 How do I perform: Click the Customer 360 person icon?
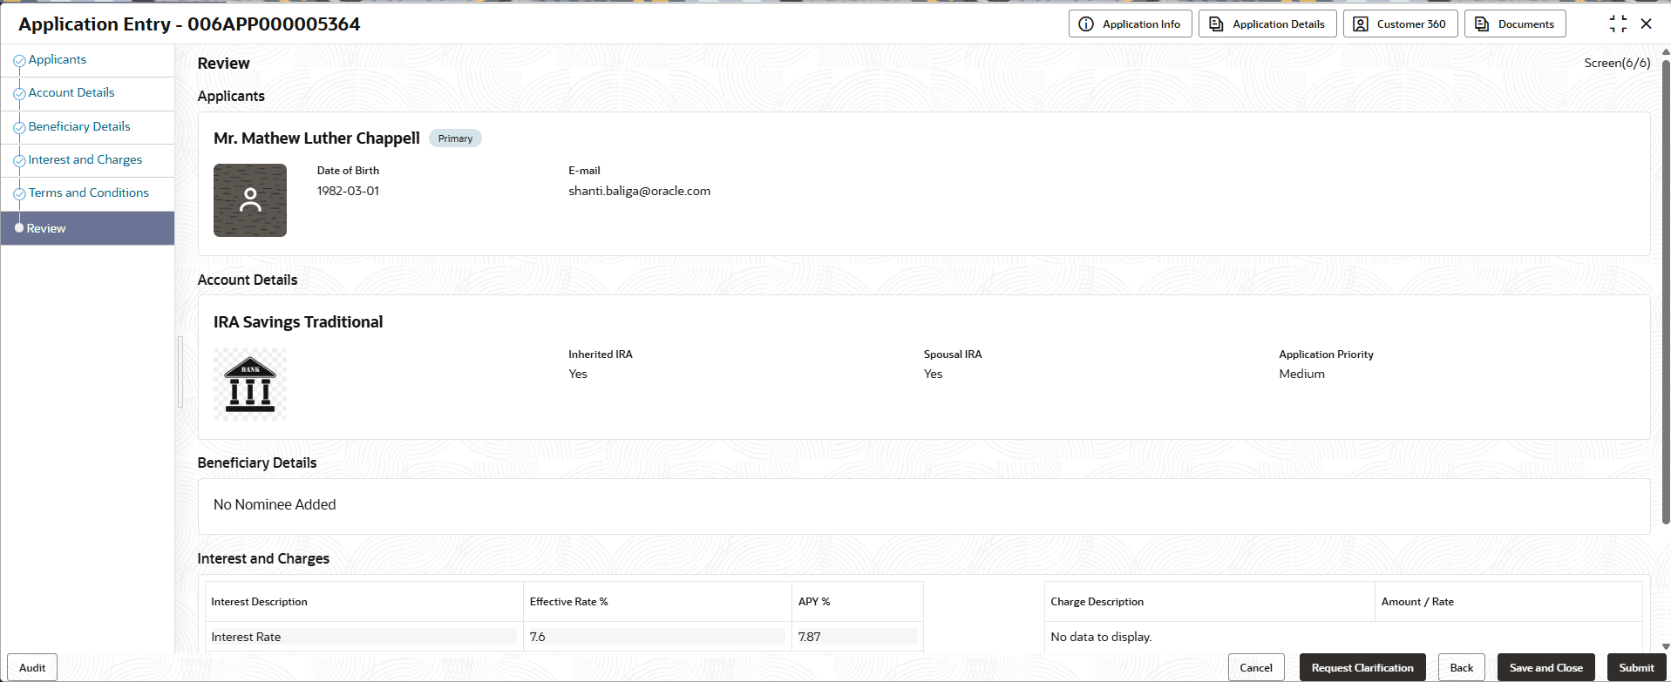click(1360, 24)
